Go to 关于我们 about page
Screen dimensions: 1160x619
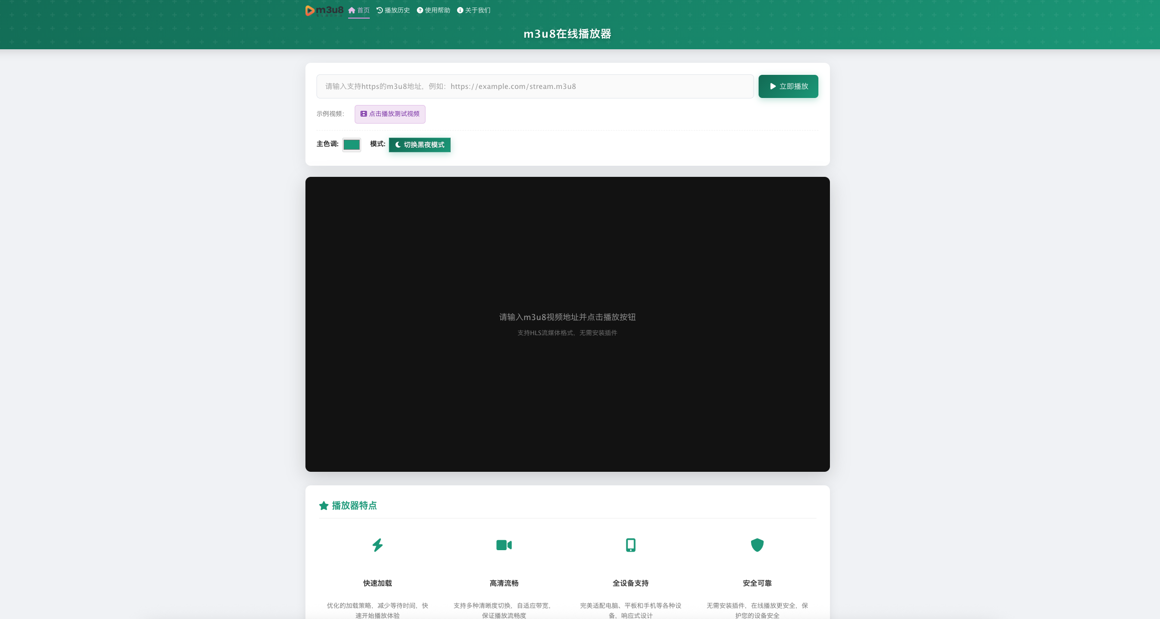[x=473, y=11]
